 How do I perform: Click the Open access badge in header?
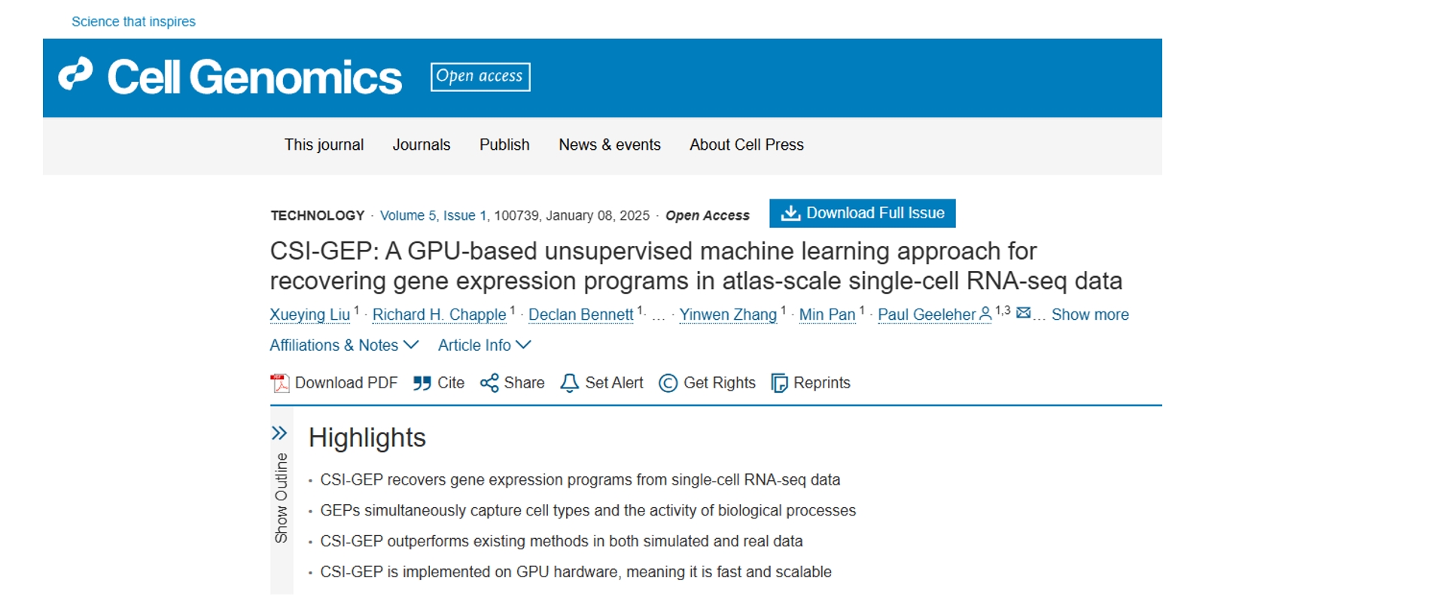pos(480,77)
